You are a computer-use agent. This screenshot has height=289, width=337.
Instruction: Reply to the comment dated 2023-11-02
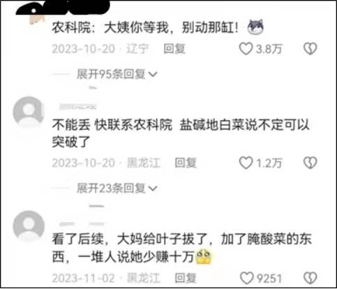(x=186, y=279)
